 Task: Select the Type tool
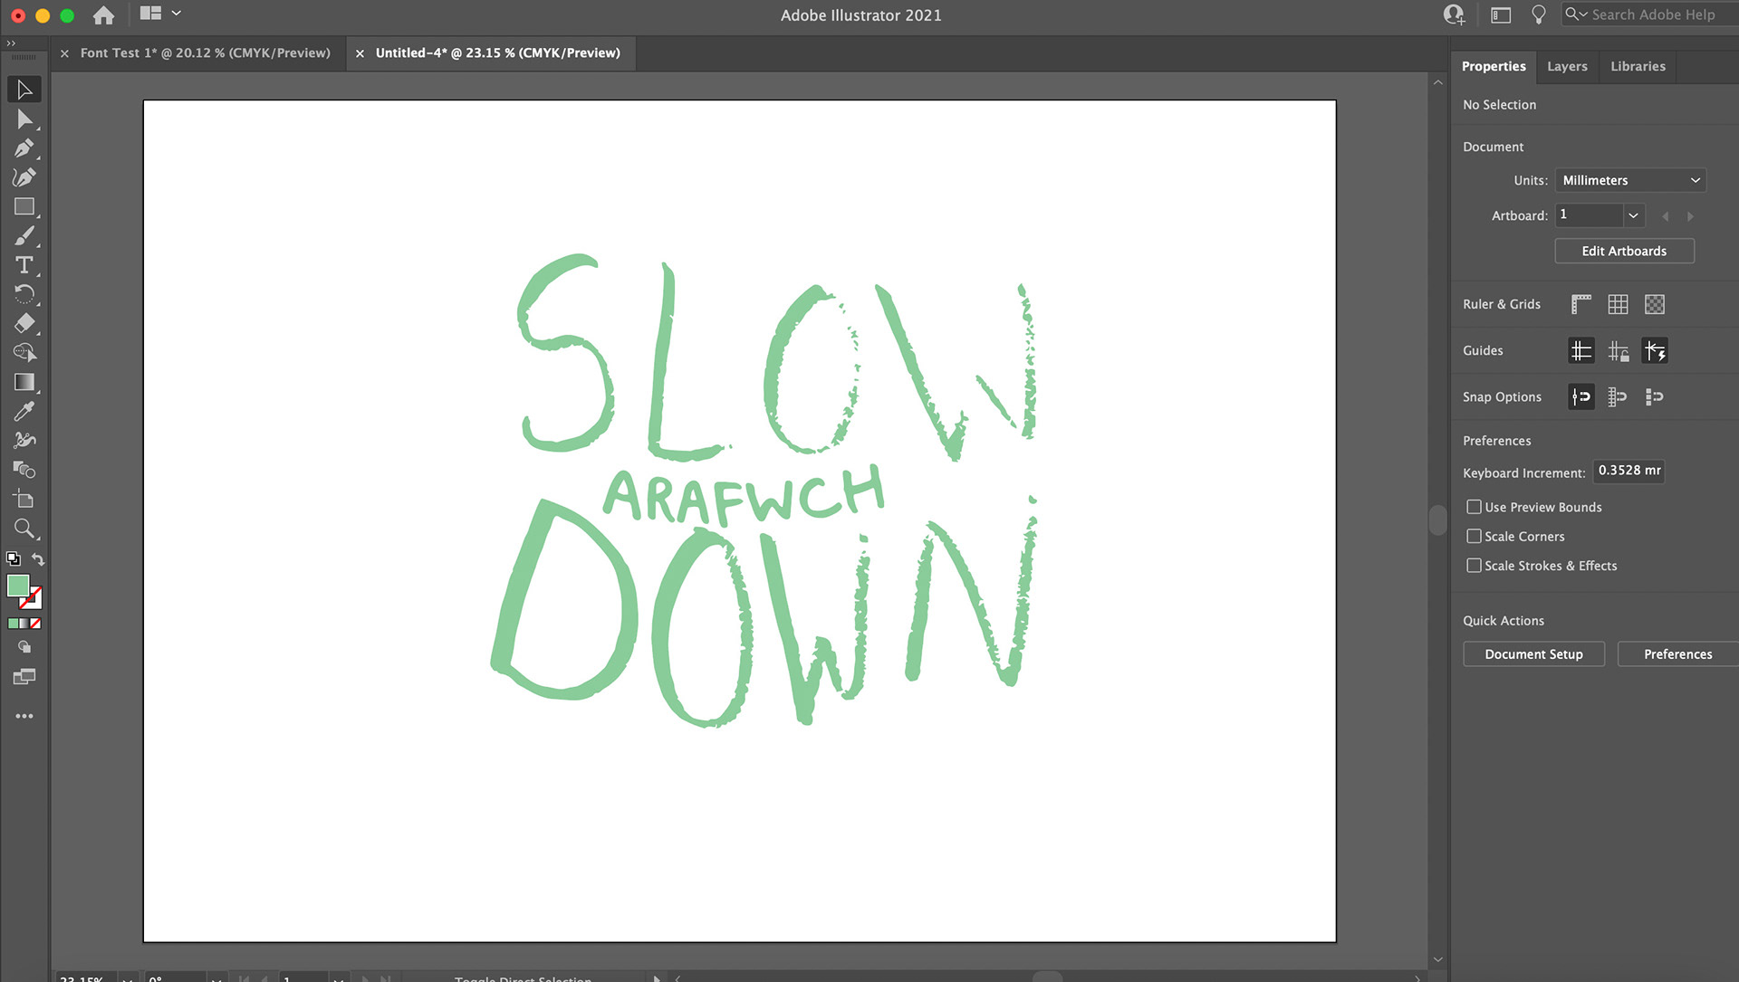24,265
